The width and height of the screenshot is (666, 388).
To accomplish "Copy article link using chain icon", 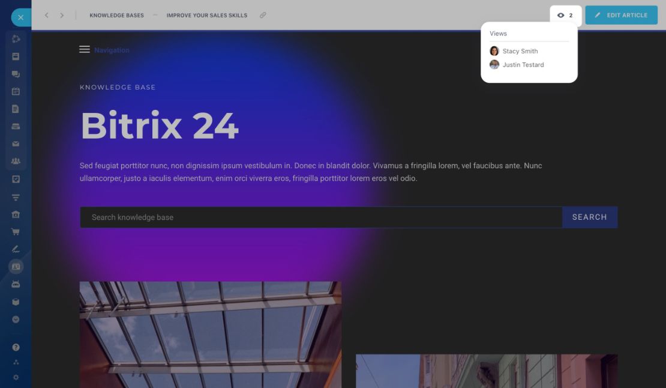I will pos(263,15).
